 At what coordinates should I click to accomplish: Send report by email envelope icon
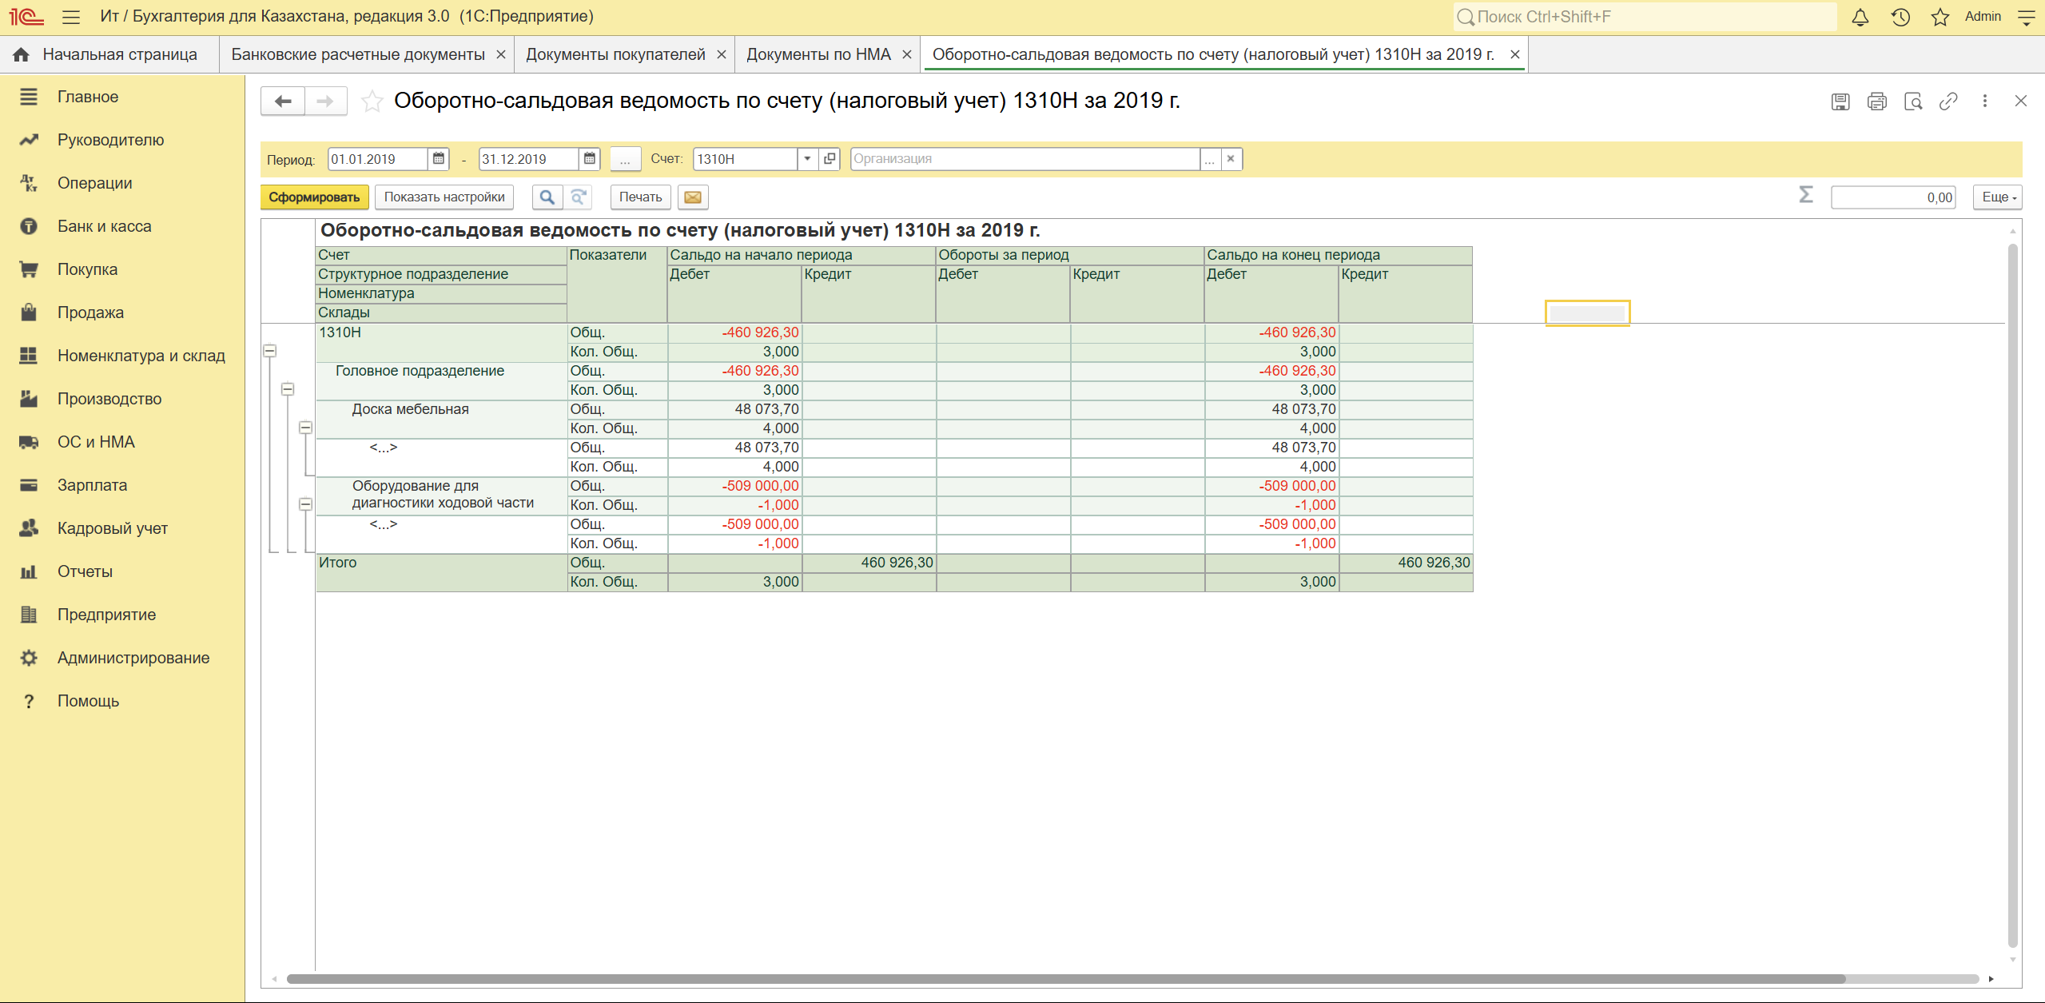(x=693, y=197)
